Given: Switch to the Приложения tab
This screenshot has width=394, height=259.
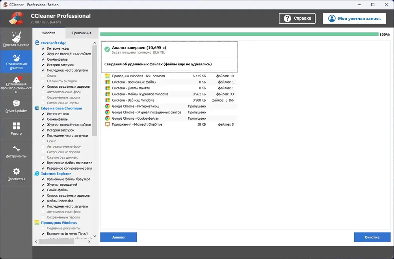Looking at the screenshot, I should (x=82, y=33).
